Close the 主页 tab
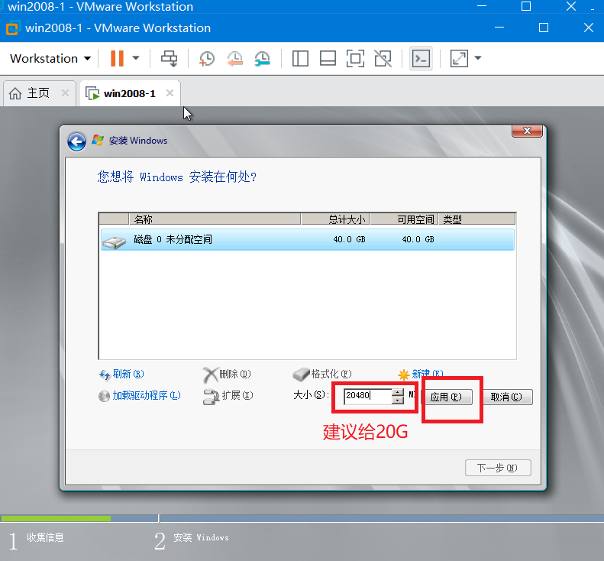 pyautogui.click(x=65, y=93)
